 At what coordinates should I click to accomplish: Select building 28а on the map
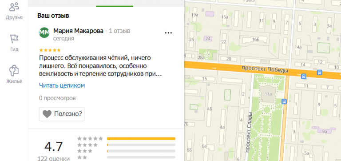201,58
